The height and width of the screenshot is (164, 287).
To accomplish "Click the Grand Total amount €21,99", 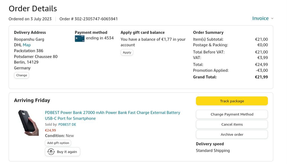I will tap(261, 77).
